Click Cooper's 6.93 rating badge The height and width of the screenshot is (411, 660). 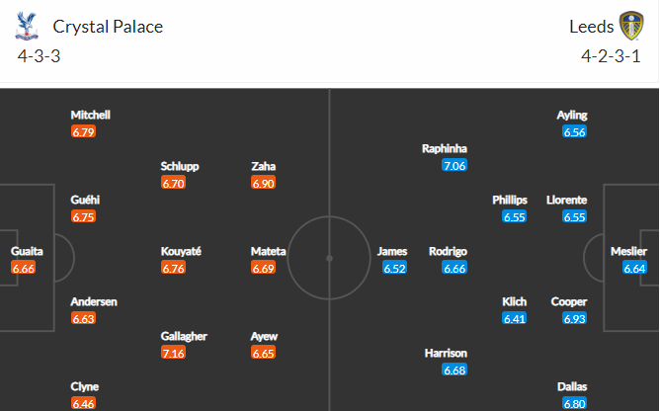(574, 318)
